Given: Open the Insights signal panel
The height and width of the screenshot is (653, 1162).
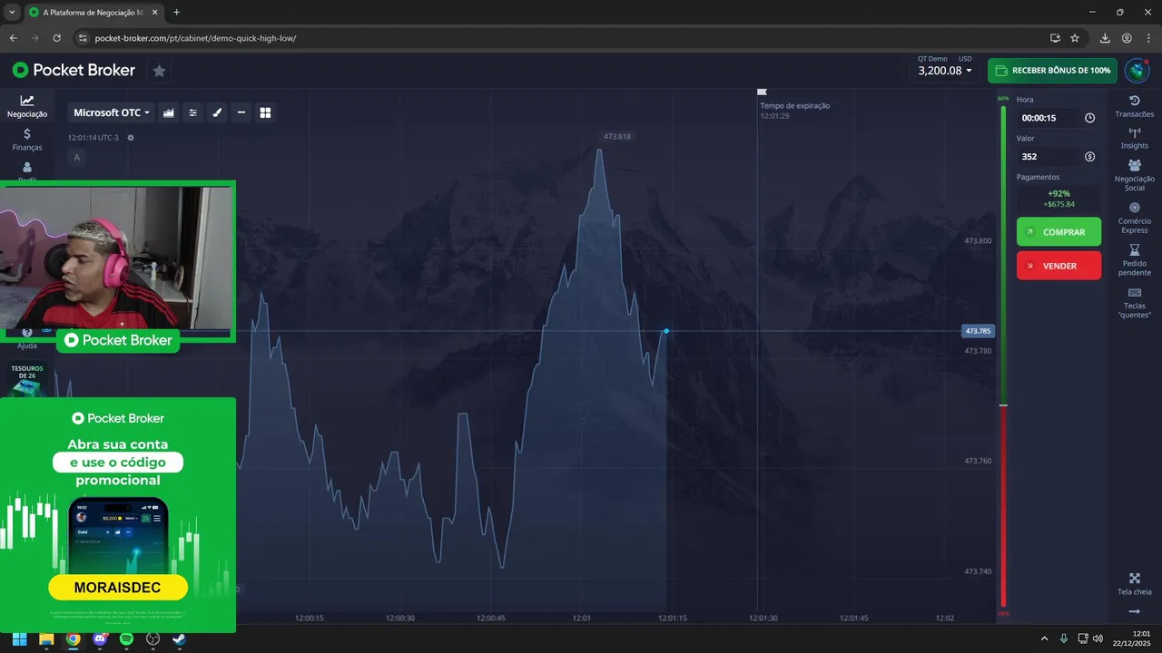Looking at the screenshot, I should coord(1134,138).
